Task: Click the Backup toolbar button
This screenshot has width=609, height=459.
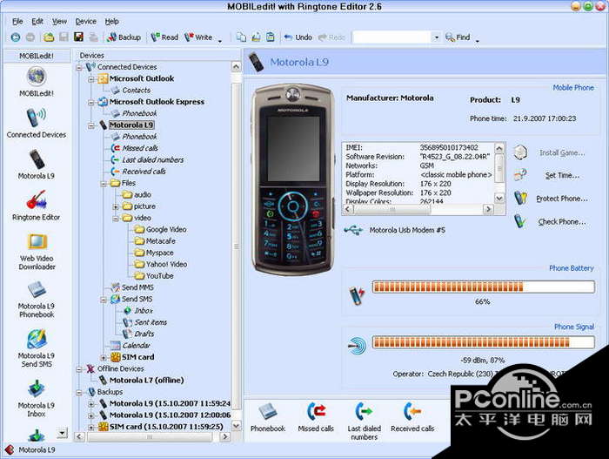Action: pos(124,37)
